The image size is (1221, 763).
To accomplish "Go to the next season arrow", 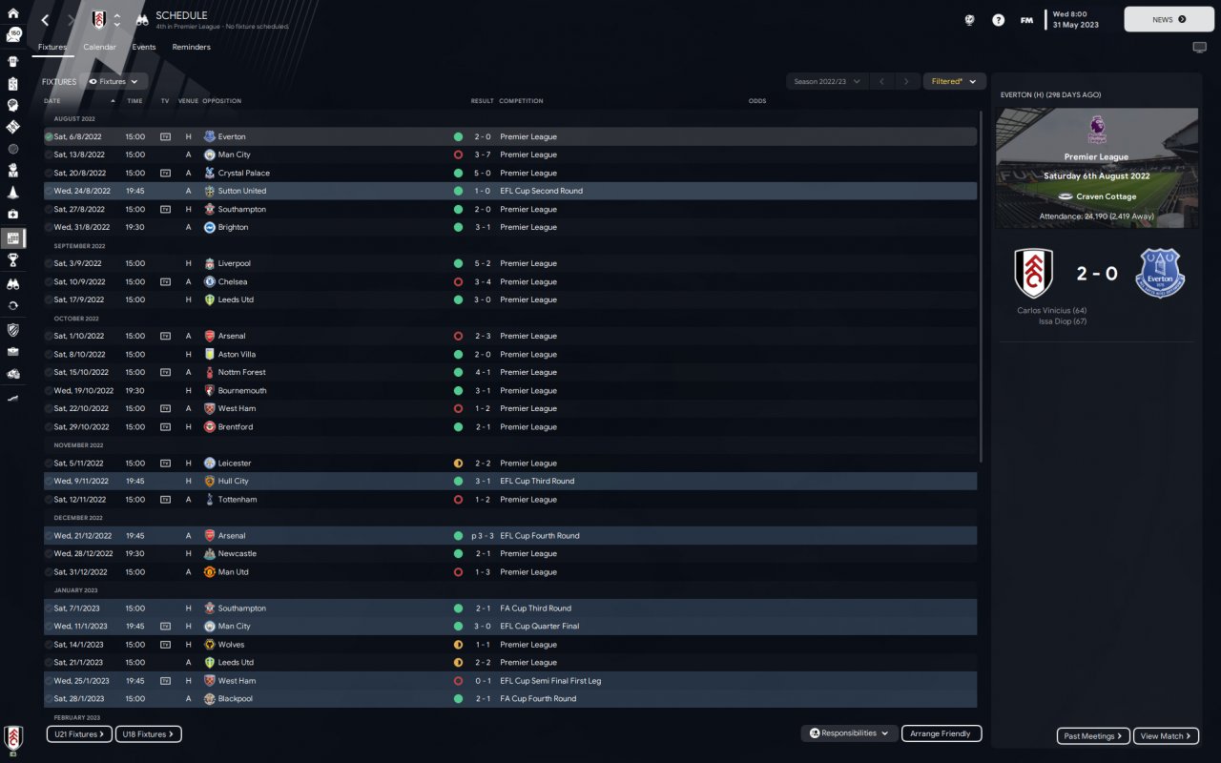I will pos(907,82).
